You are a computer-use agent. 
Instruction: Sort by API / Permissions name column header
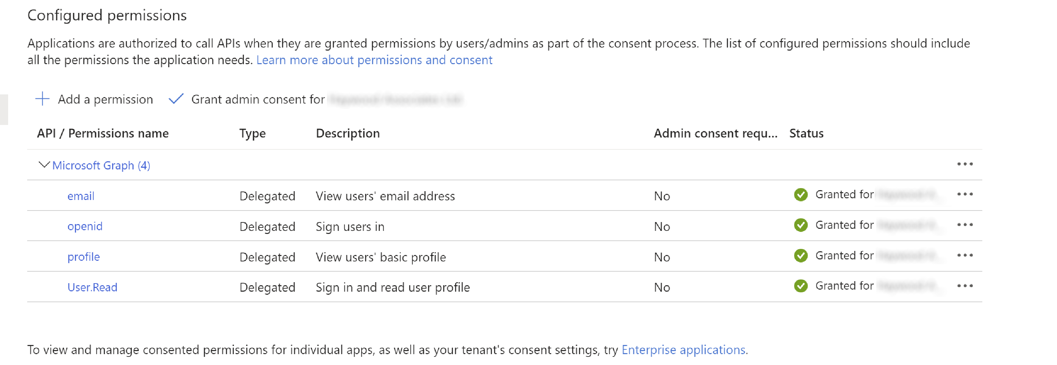click(x=103, y=133)
